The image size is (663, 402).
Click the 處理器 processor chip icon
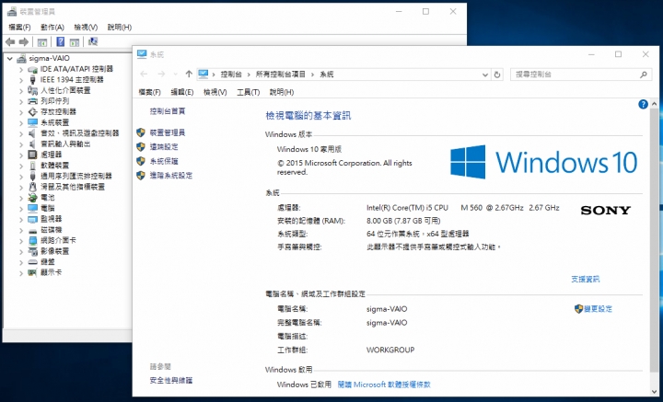[32, 155]
